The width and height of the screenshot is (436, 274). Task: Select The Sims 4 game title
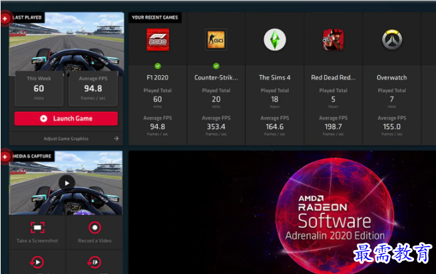275,78
